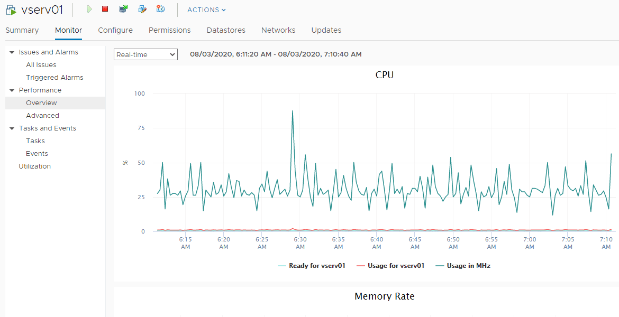Click the green Power On icon
Screen dimensions: 619x317
point(89,9)
